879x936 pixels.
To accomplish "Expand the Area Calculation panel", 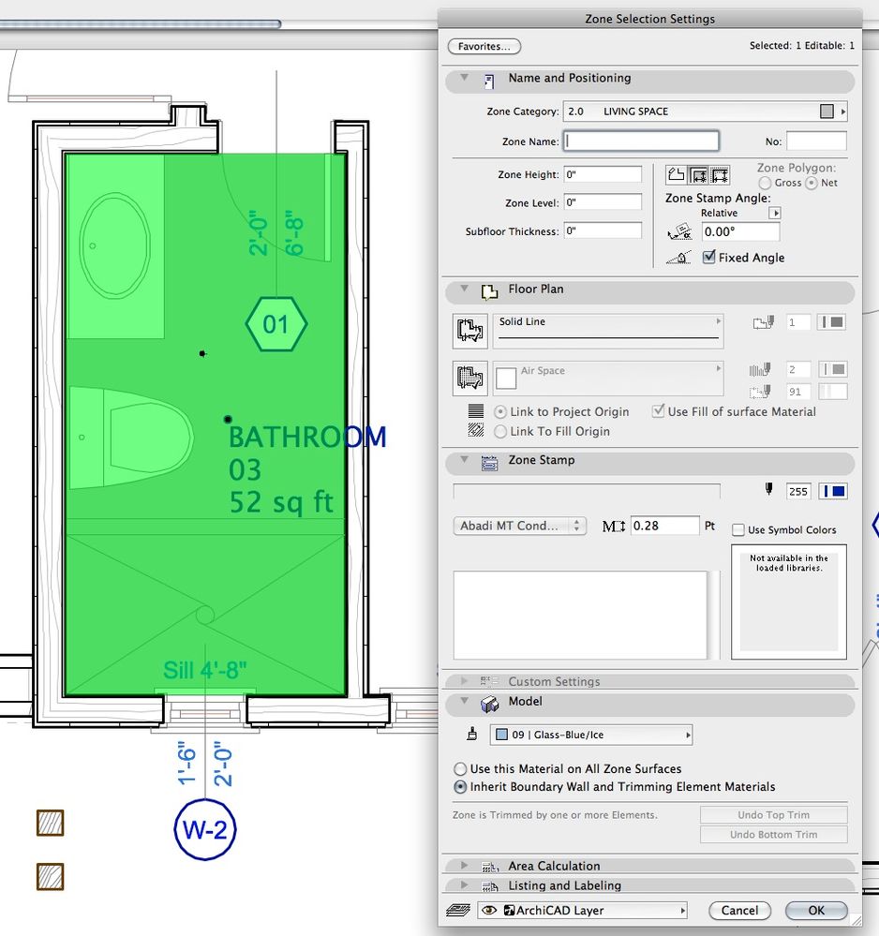I will (464, 866).
